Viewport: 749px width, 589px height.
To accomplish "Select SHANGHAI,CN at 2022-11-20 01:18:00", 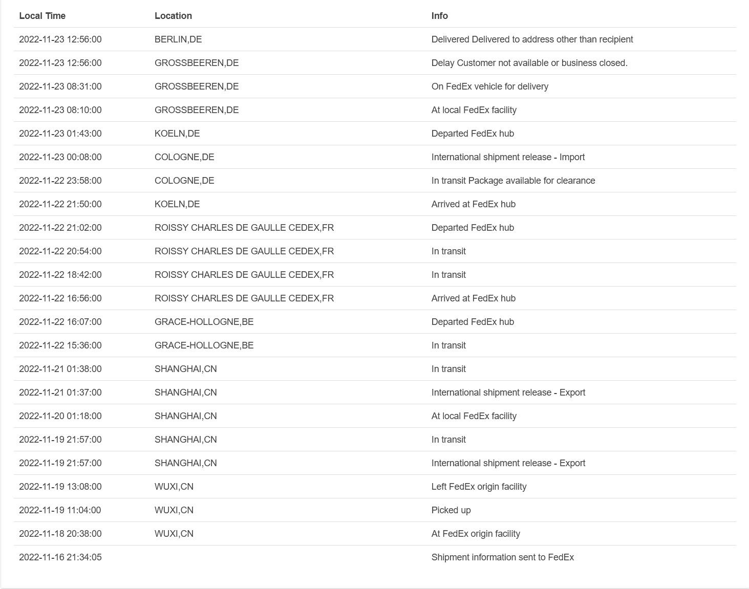I will point(185,416).
